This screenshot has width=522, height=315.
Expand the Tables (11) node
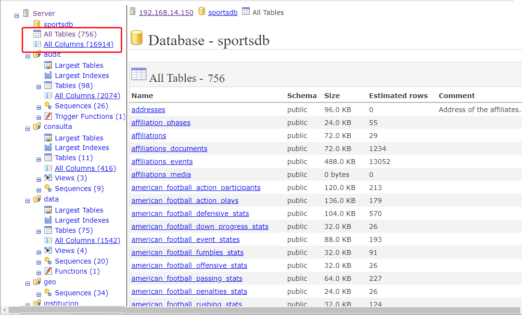(38, 159)
